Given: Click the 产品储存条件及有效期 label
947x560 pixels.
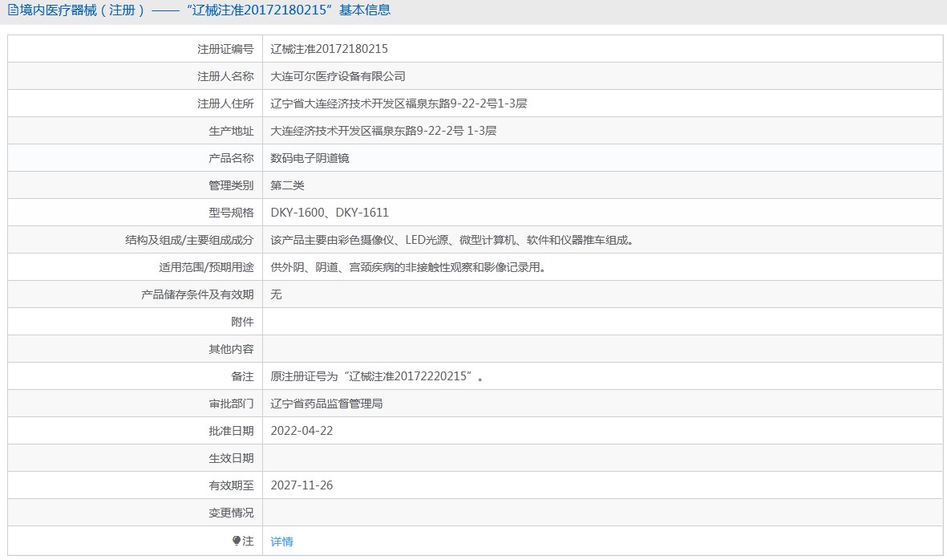Looking at the screenshot, I should (x=197, y=294).
